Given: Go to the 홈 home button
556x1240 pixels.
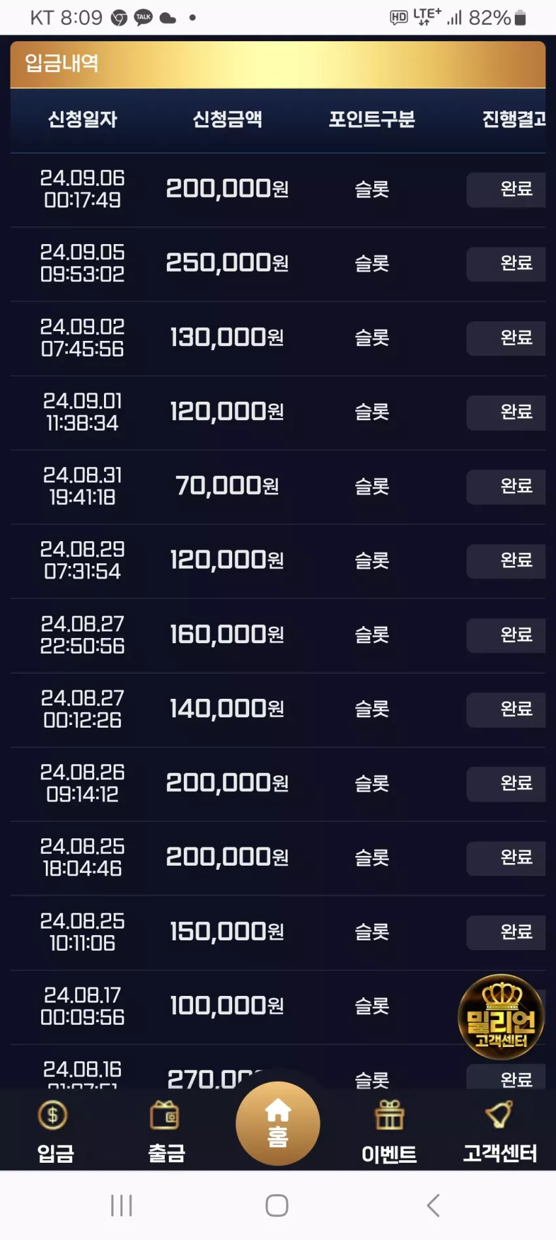Looking at the screenshot, I should click(278, 1123).
